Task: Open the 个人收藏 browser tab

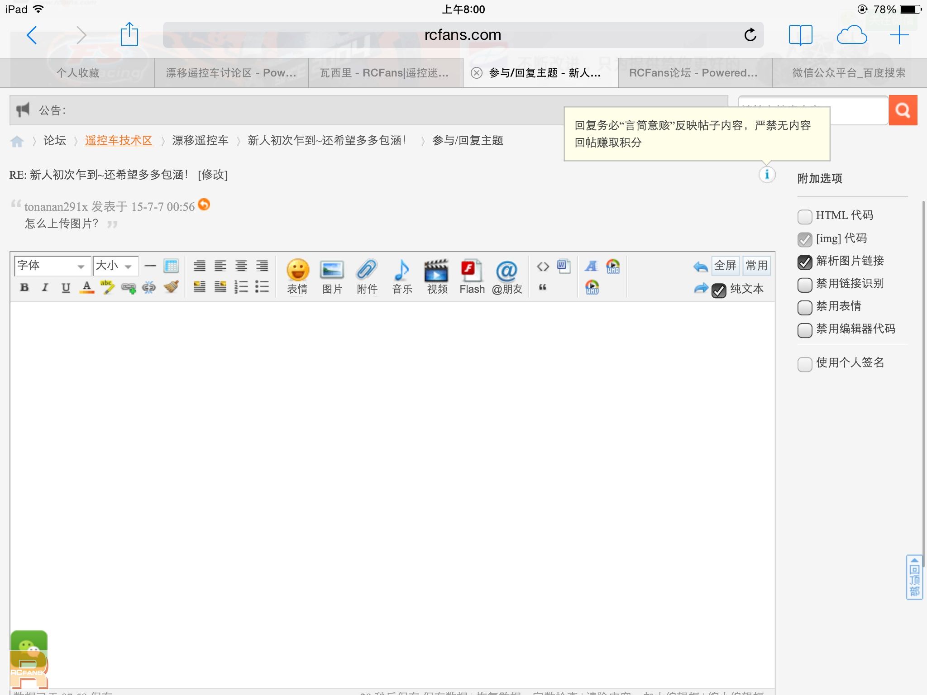Action: [x=77, y=73]
